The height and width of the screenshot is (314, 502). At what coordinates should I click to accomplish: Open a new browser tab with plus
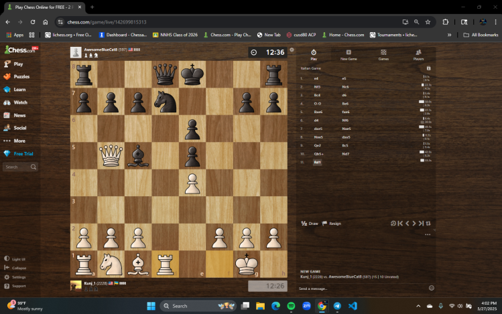(92, 7)
